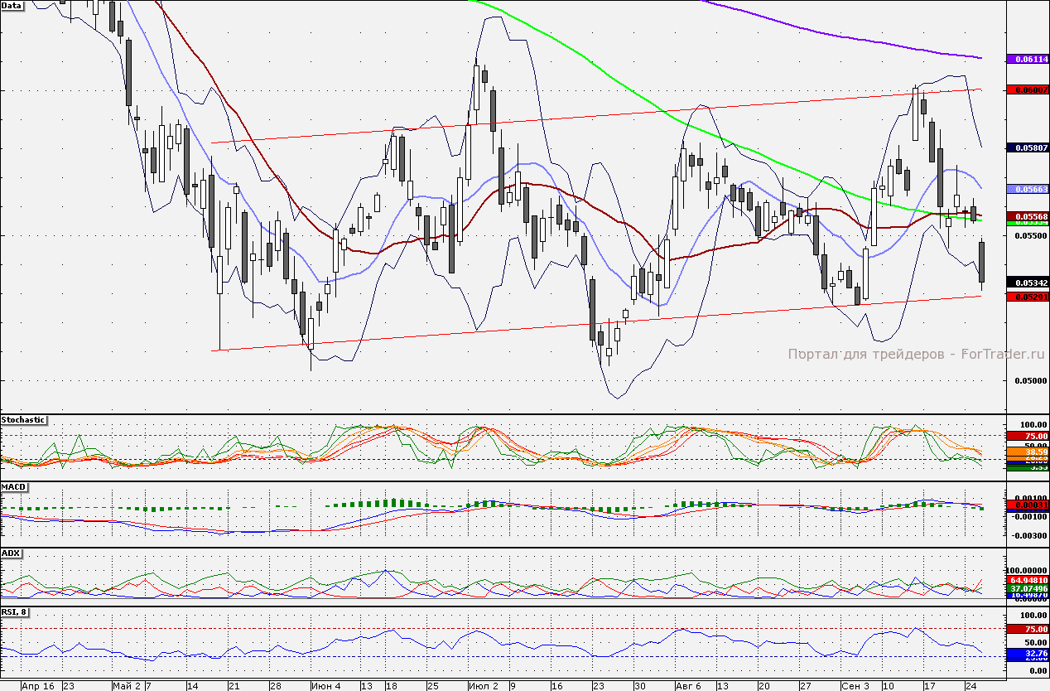Click the MACD -0.00100 scale value

pos(1028,515)
